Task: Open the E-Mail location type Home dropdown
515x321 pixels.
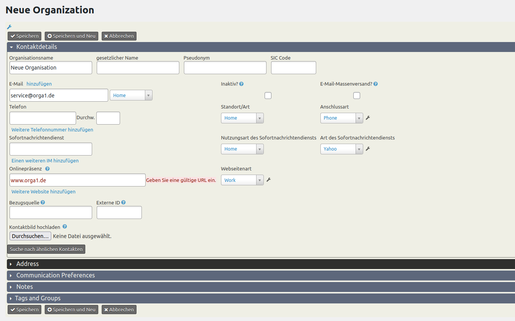Action: pos(131,95)
